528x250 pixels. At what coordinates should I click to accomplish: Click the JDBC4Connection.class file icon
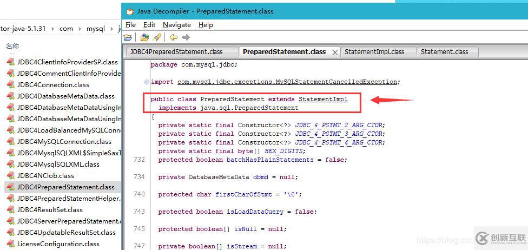[x=10, y=84]
